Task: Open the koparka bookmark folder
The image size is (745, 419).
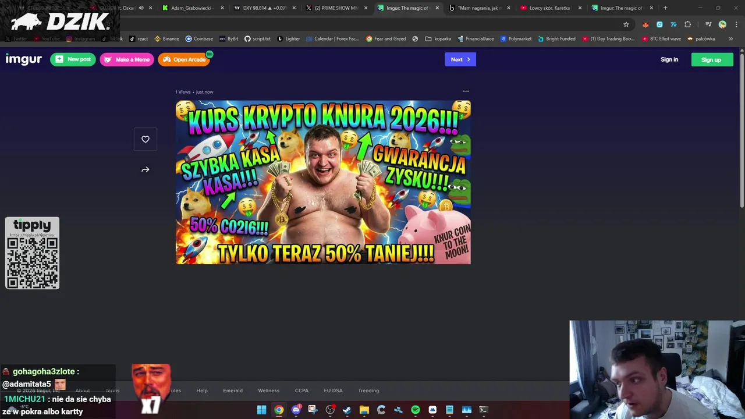Action: click(438, 39)
